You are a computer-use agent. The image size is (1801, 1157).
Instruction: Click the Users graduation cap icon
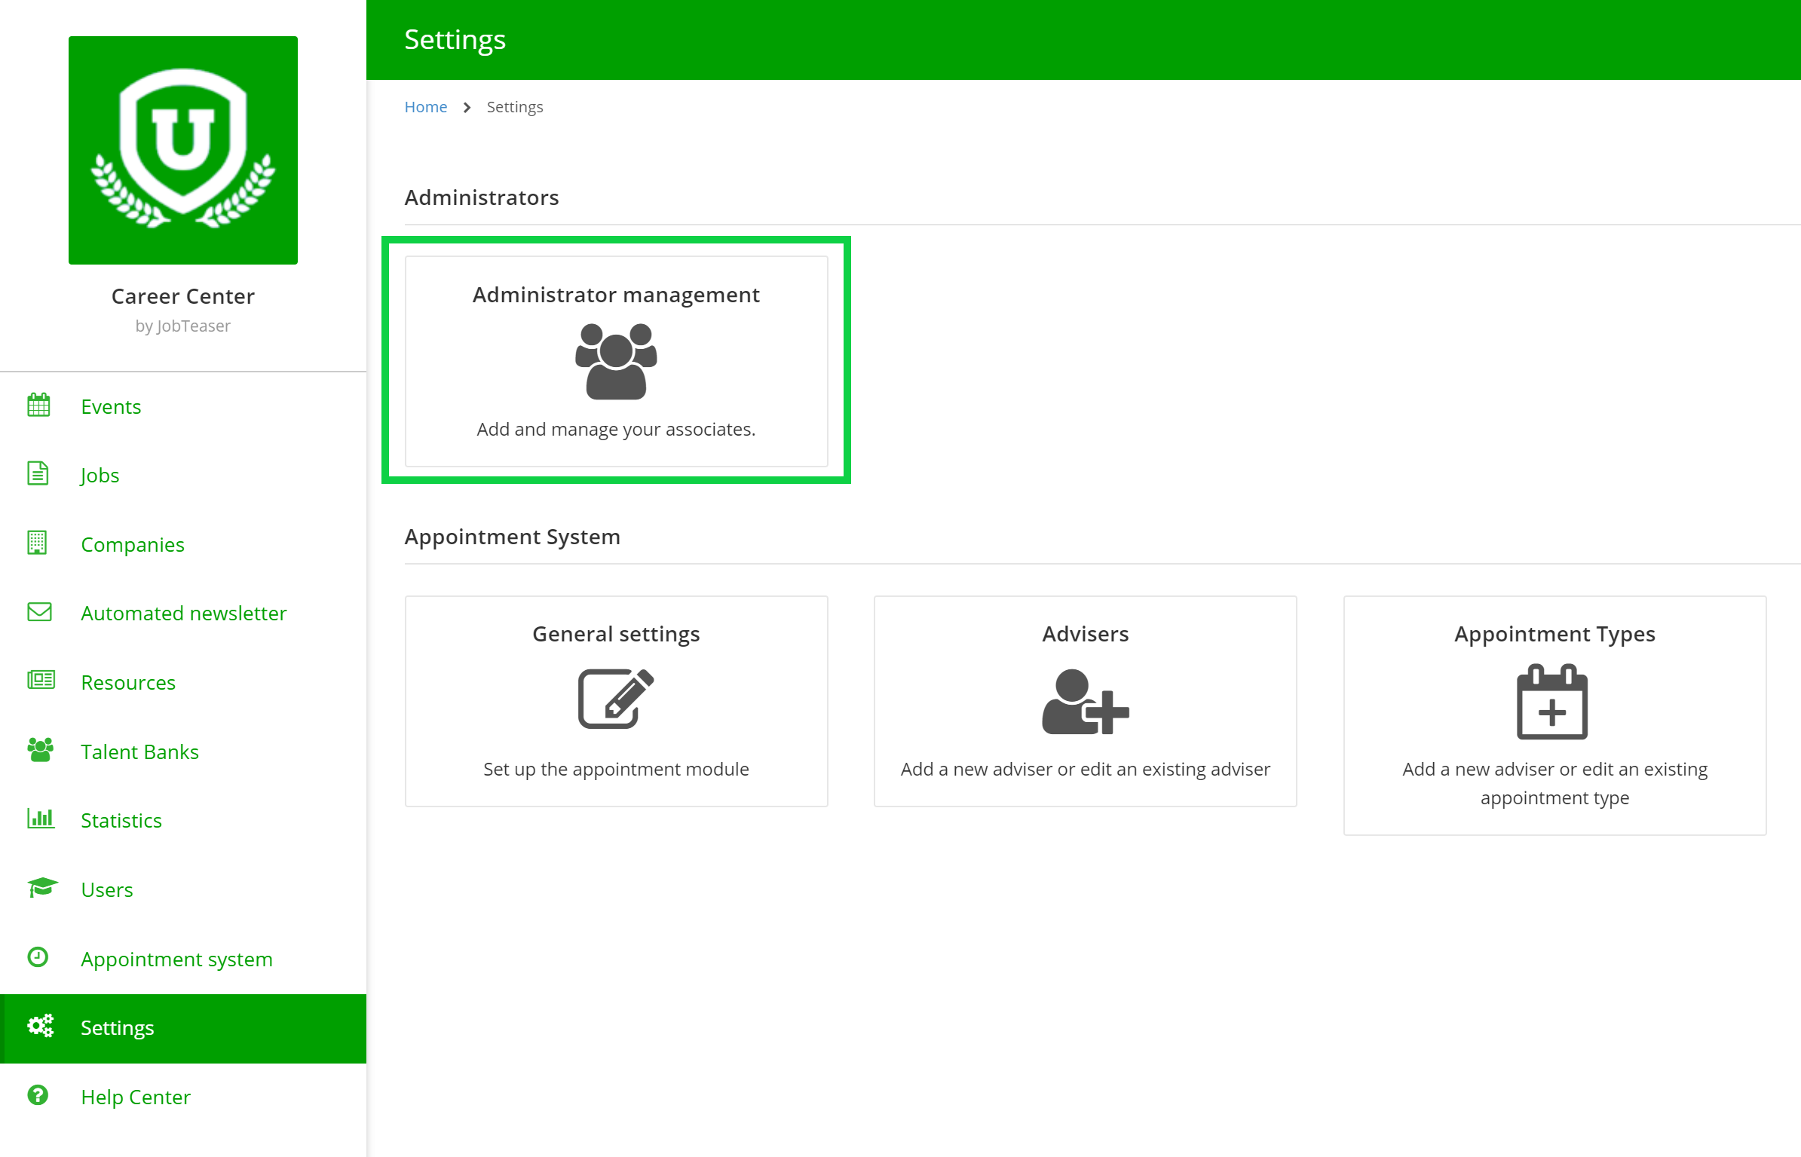(x=42, y=888)
